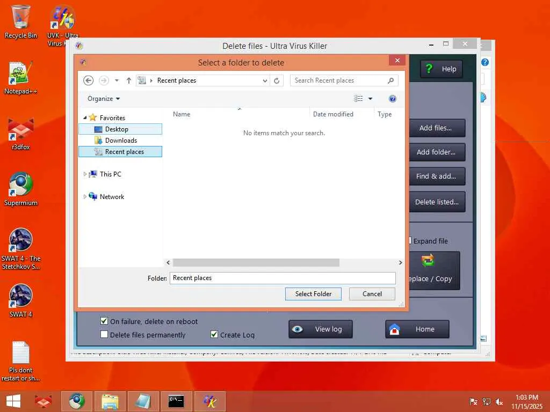Click the horizontal scrollbar thumb
The image size is (550, 412).
pyautogui.click(x=256, y=263)
